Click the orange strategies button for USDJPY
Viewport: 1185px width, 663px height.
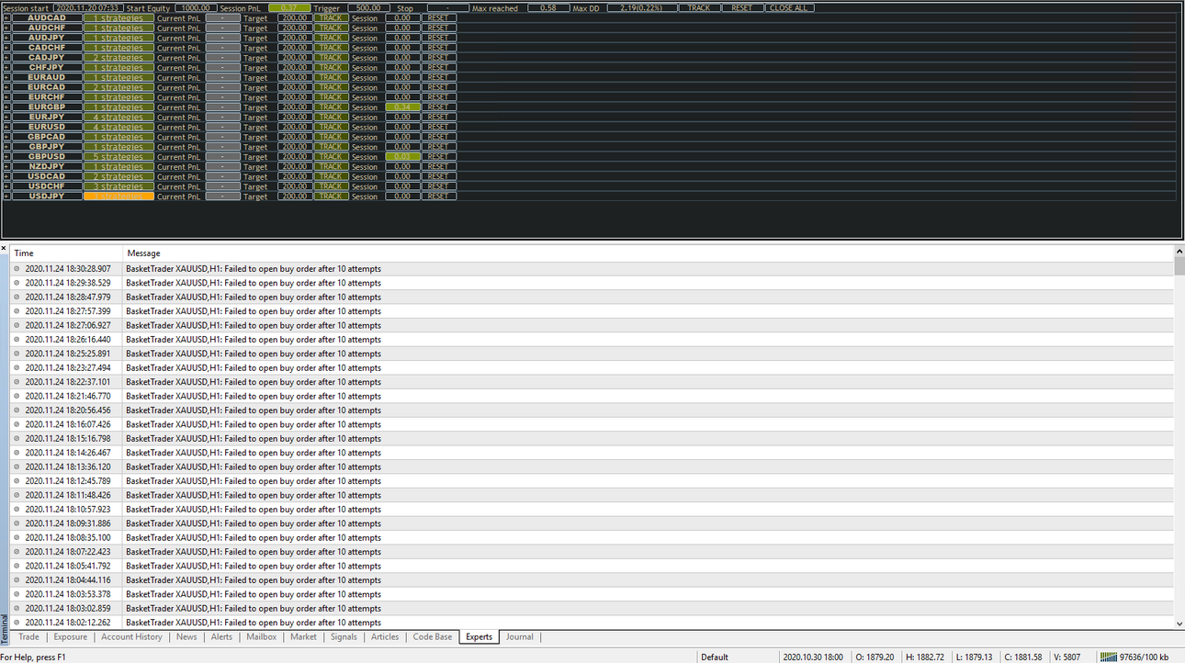(118, 197)
